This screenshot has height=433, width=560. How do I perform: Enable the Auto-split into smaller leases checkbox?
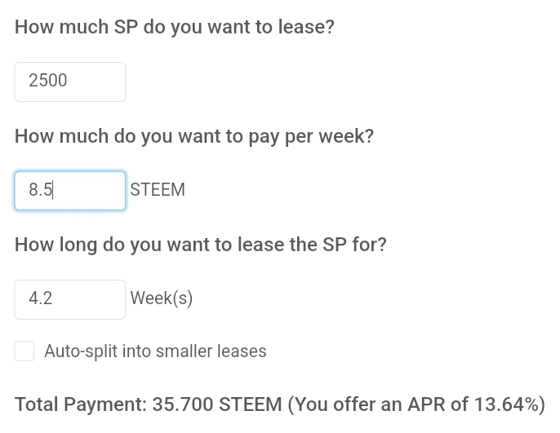[24, 351]
